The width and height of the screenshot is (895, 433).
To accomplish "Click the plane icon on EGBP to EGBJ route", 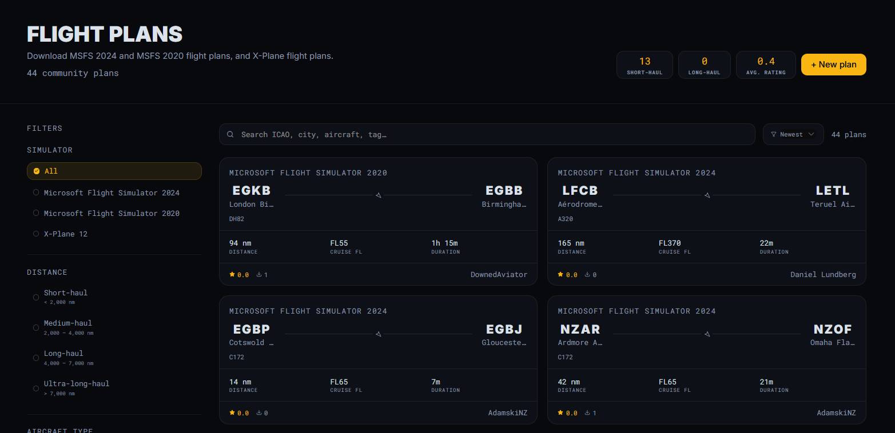I will pyautogui.click(x=379, y=334).
